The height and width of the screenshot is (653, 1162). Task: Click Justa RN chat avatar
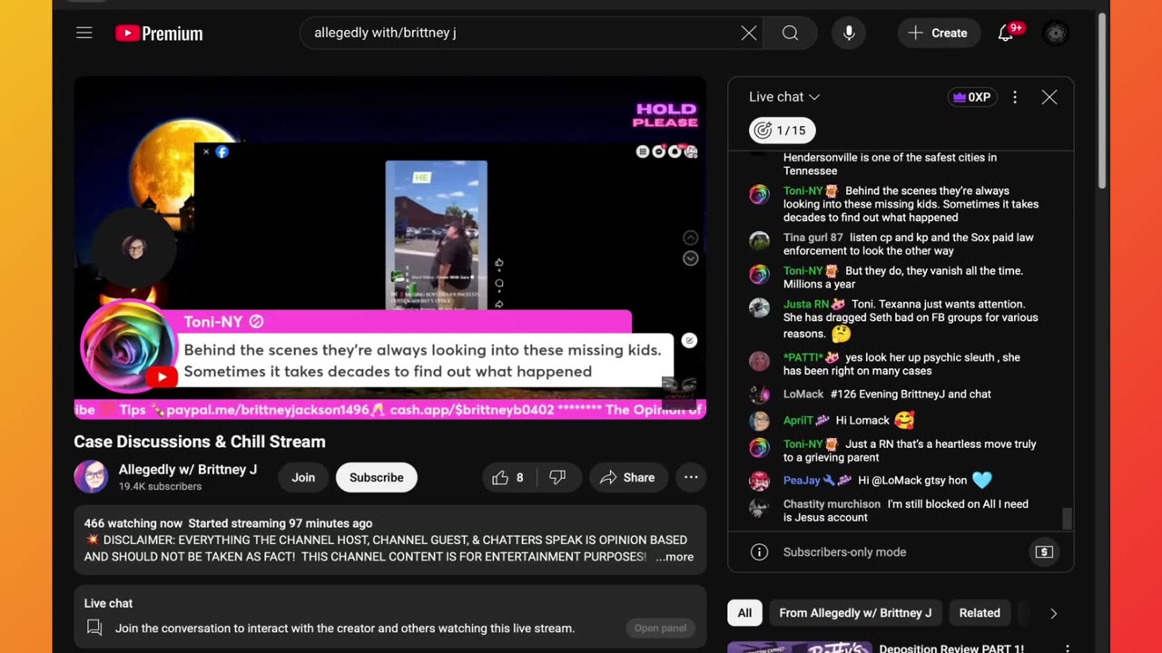pos(759,307)
